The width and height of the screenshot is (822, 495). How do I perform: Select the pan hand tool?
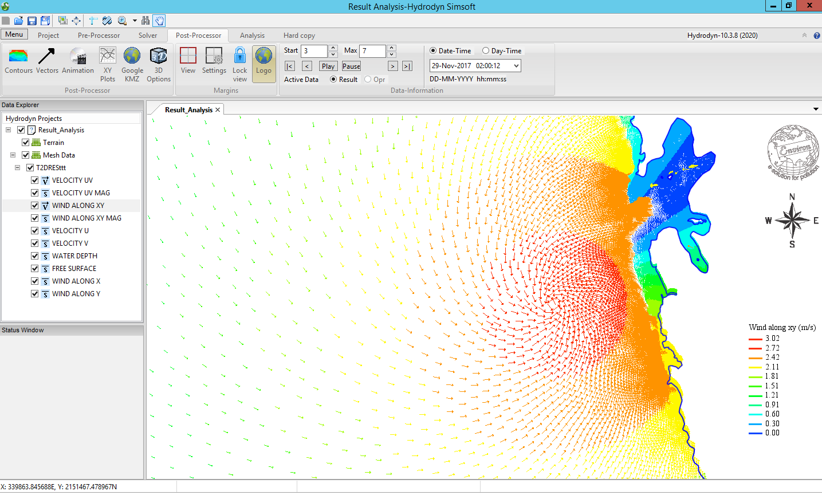click(159, 21)
